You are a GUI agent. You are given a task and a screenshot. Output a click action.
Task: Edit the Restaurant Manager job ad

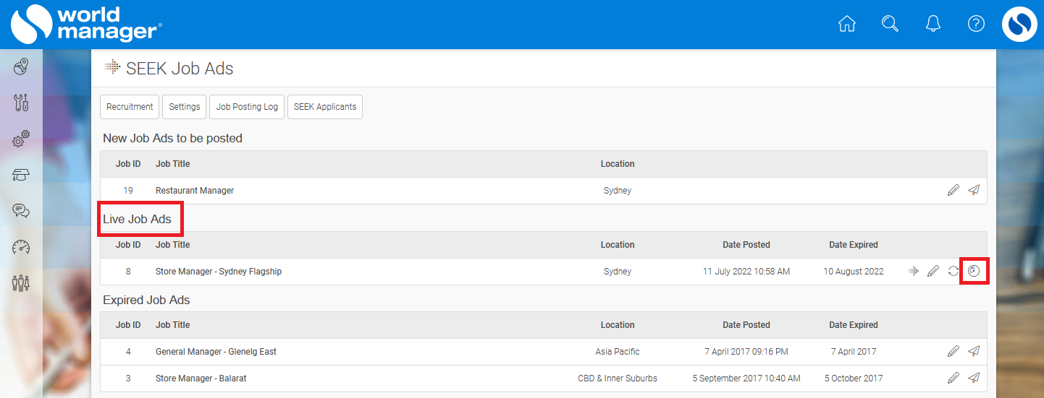coord(954,191)
